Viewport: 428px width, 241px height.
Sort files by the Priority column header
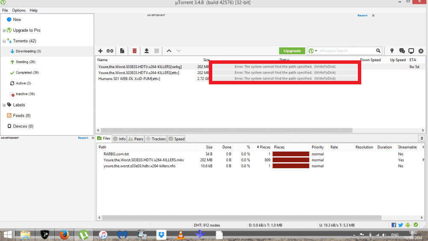pos(318,147)
